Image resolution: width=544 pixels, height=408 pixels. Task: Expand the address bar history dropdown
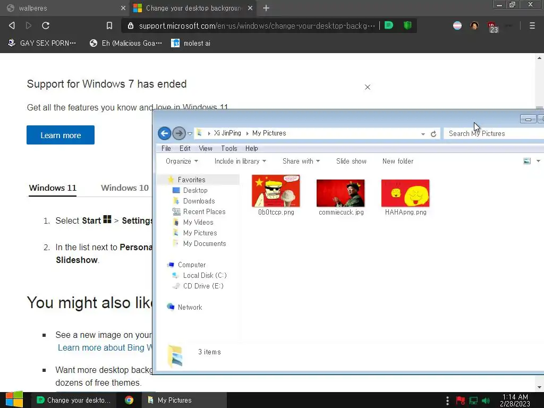[423, 134]
